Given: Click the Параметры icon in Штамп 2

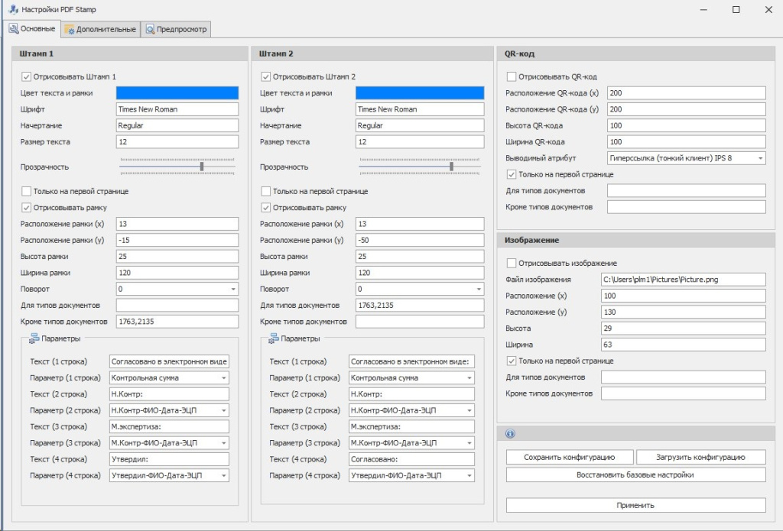Looking at the screenshot, I should [274, 338].
